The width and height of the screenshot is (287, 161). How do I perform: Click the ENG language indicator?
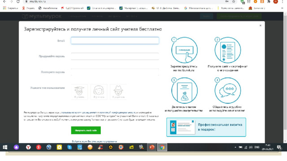click(257, 147)
